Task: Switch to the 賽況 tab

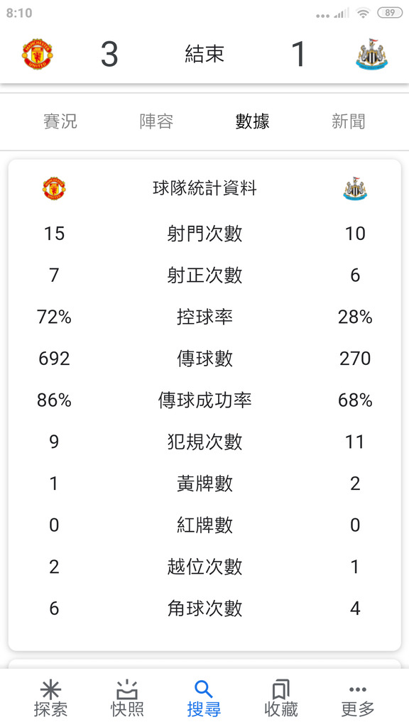Action: click(x=60, y=121)
